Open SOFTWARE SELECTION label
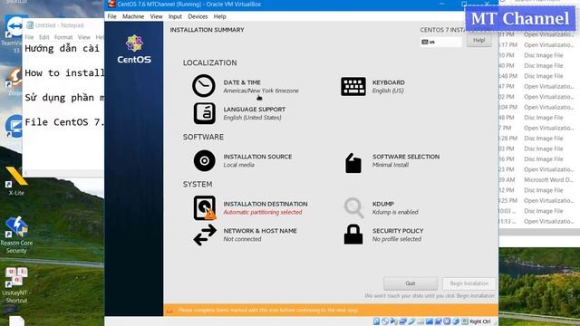 point(406,157)
